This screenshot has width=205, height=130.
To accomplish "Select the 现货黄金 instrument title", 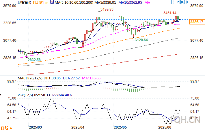I will [25, 3].
